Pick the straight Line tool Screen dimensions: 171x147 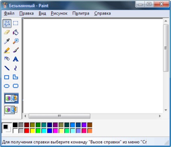point(7,68)
